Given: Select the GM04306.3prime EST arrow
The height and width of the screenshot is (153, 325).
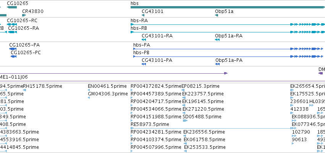Looking at the screenshot, I should 89,98.
